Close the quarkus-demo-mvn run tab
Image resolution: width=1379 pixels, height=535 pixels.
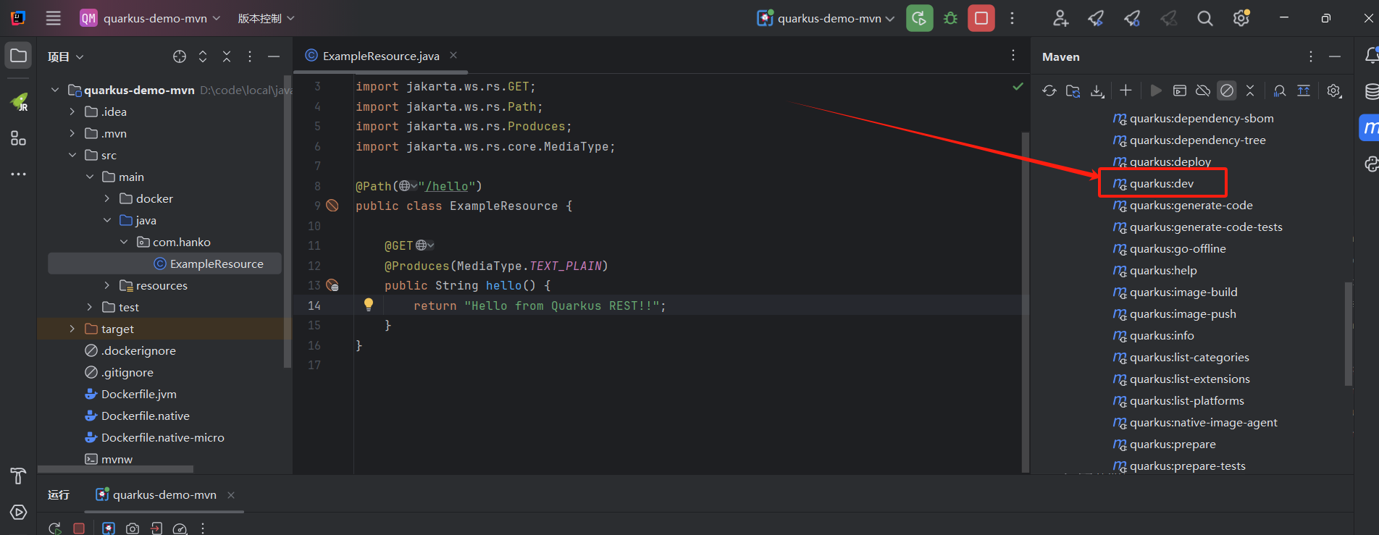(231, 495)
